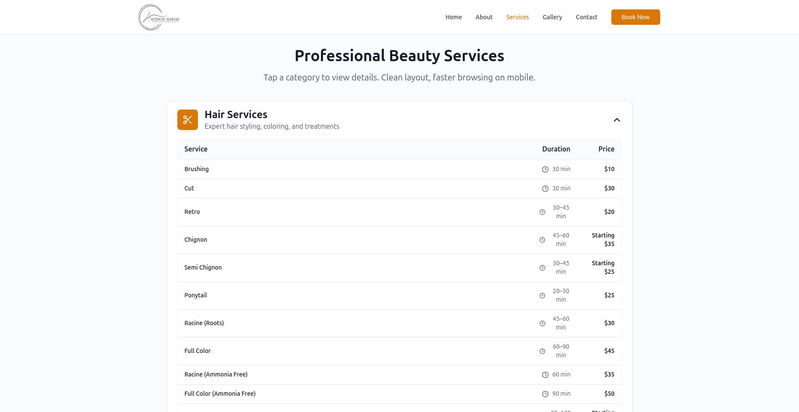Screen dimensions: 799x412
Task: Go to the Contact page
Action: click(586, 17)
